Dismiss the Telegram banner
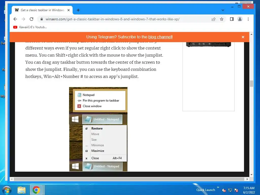Viewport: 260px width, 195px height. [x=243, y=37]
